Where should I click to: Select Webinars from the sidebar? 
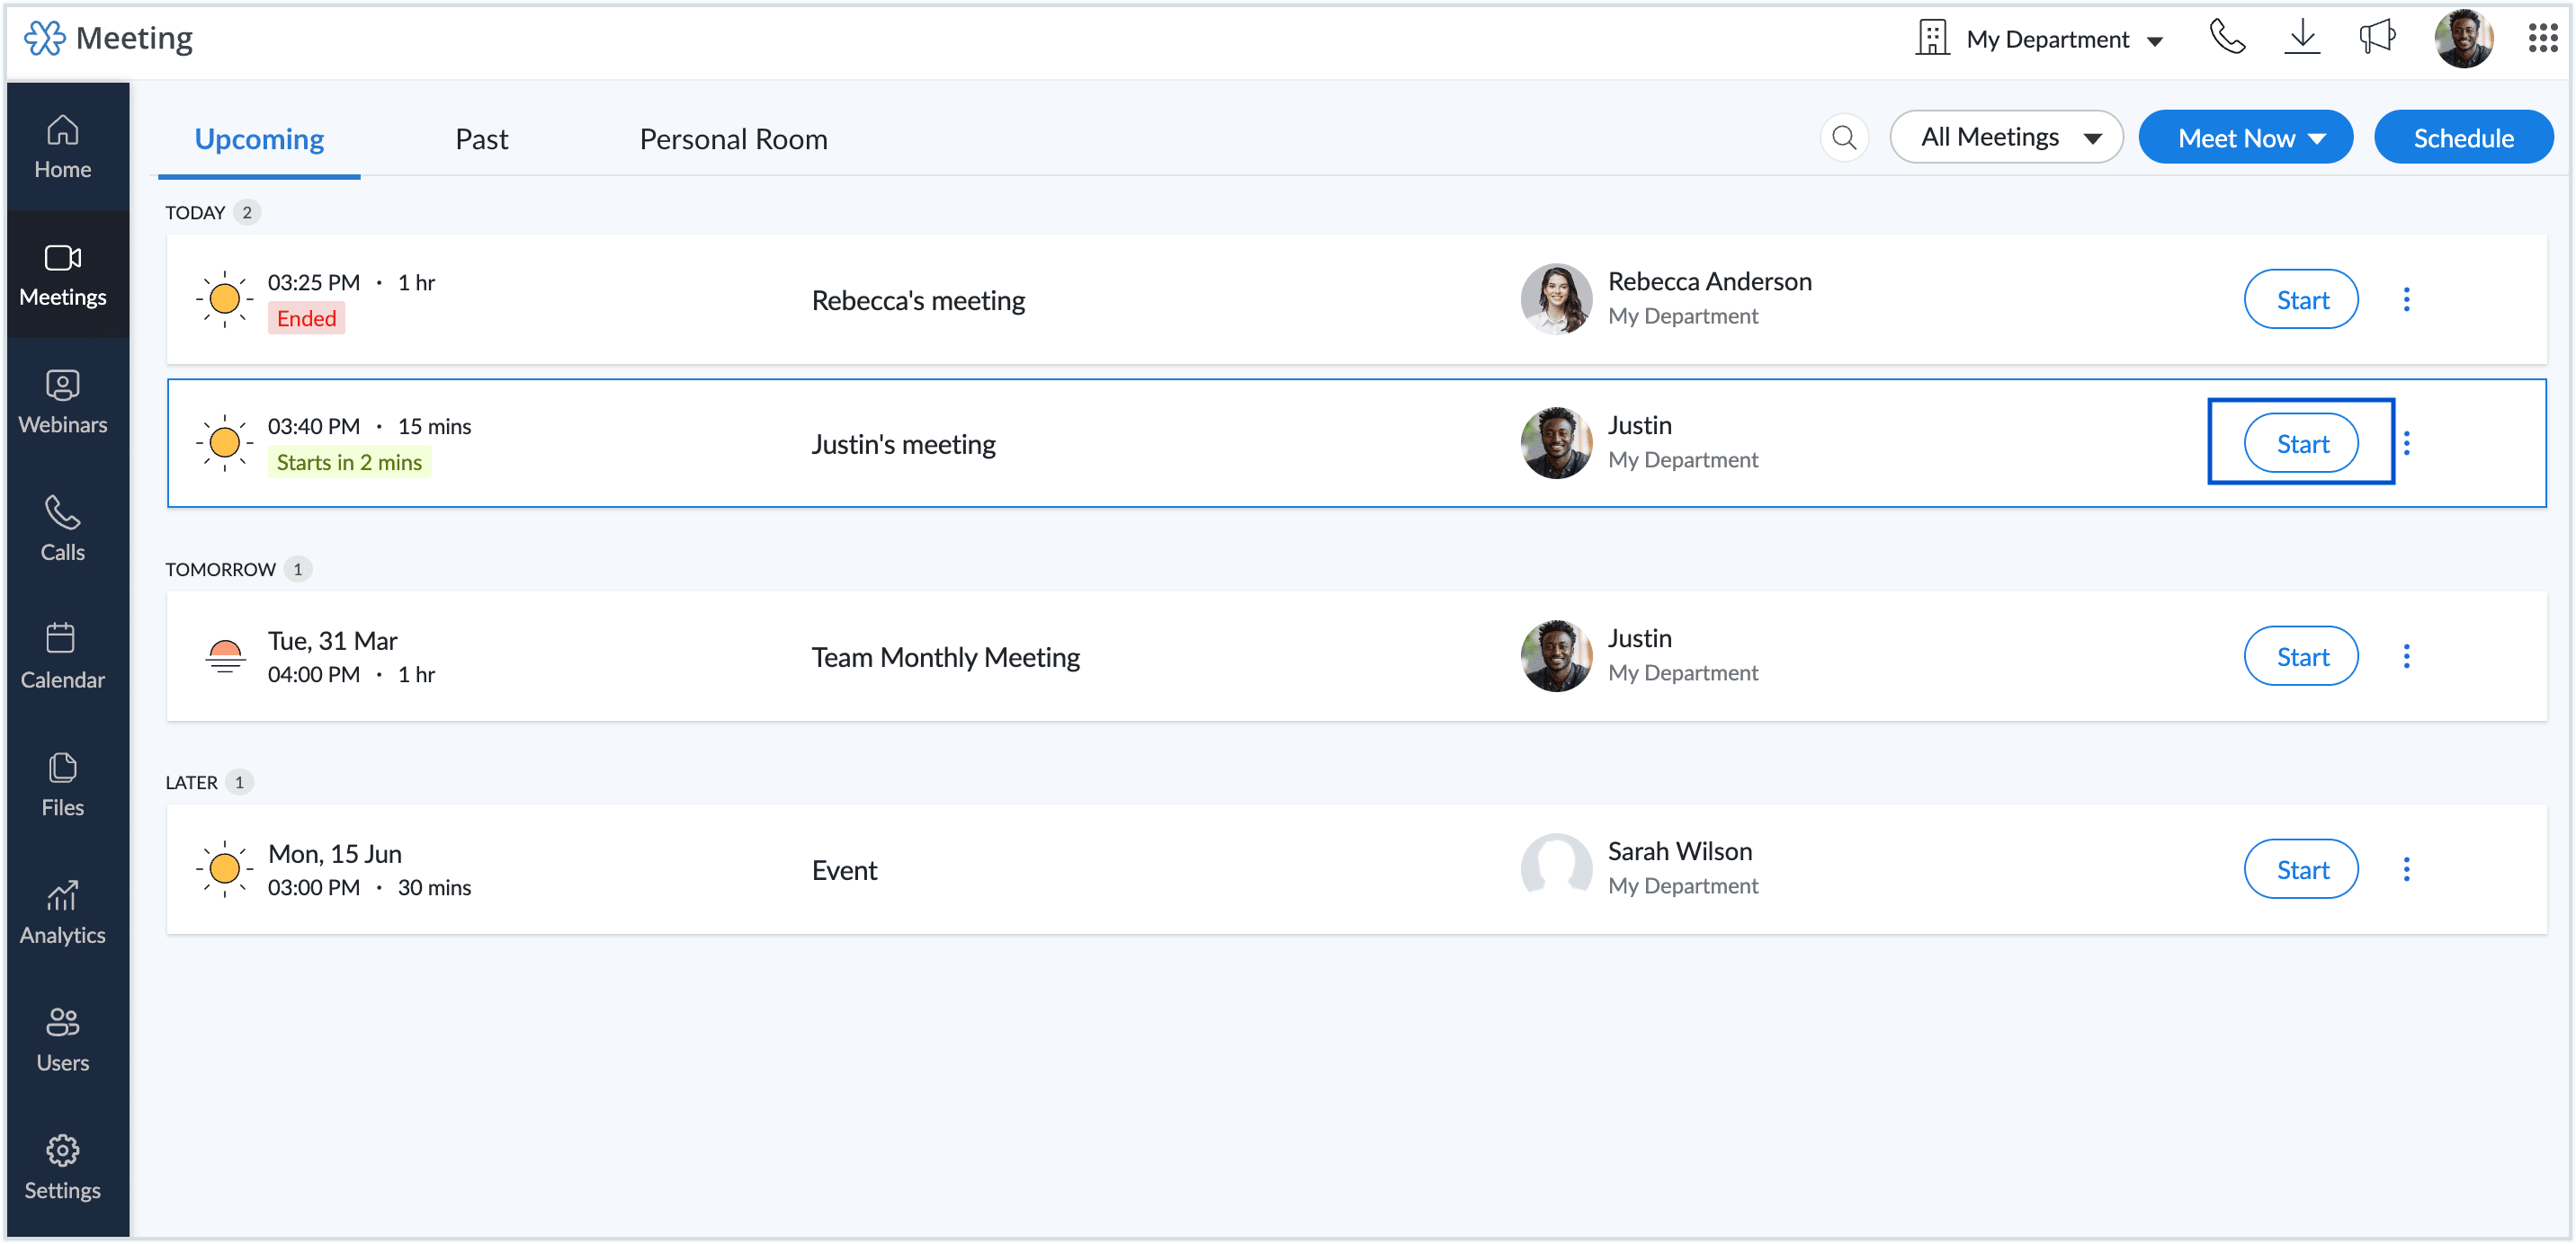coord(63,402)
